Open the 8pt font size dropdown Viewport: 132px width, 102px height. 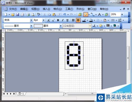tap(44, 20)
